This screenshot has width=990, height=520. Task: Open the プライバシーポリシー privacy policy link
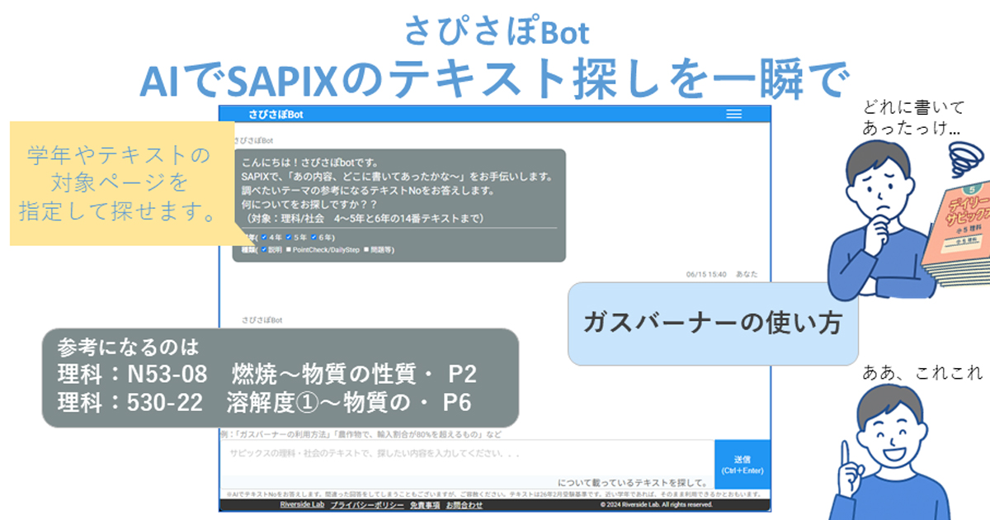click(366, 506)
